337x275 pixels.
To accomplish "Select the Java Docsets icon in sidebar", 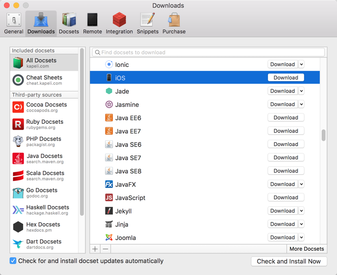I will point(18,158).
